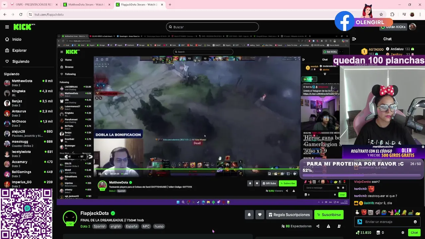View site information icon in address bar
The image size is (425, 239).
click(x=30, y=15)
